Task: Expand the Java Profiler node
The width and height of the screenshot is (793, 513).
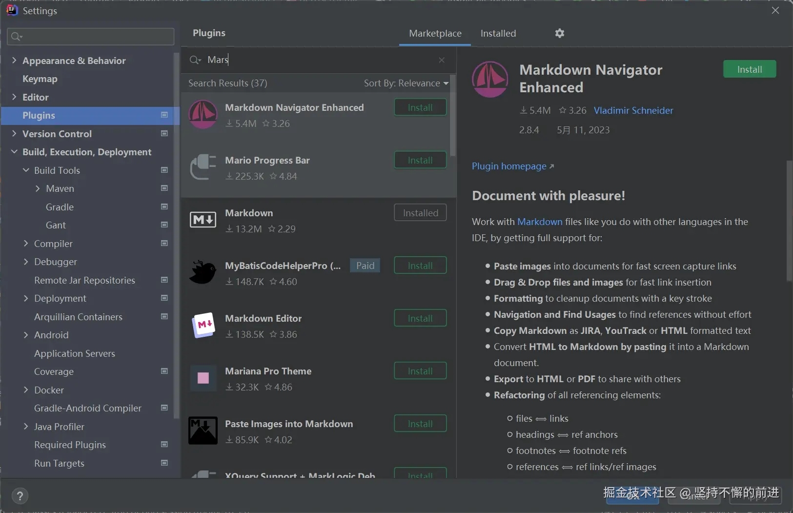Action: click(x=26, y=427)
